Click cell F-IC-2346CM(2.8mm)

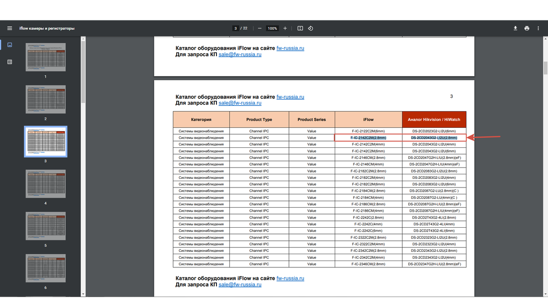[369, 264]
